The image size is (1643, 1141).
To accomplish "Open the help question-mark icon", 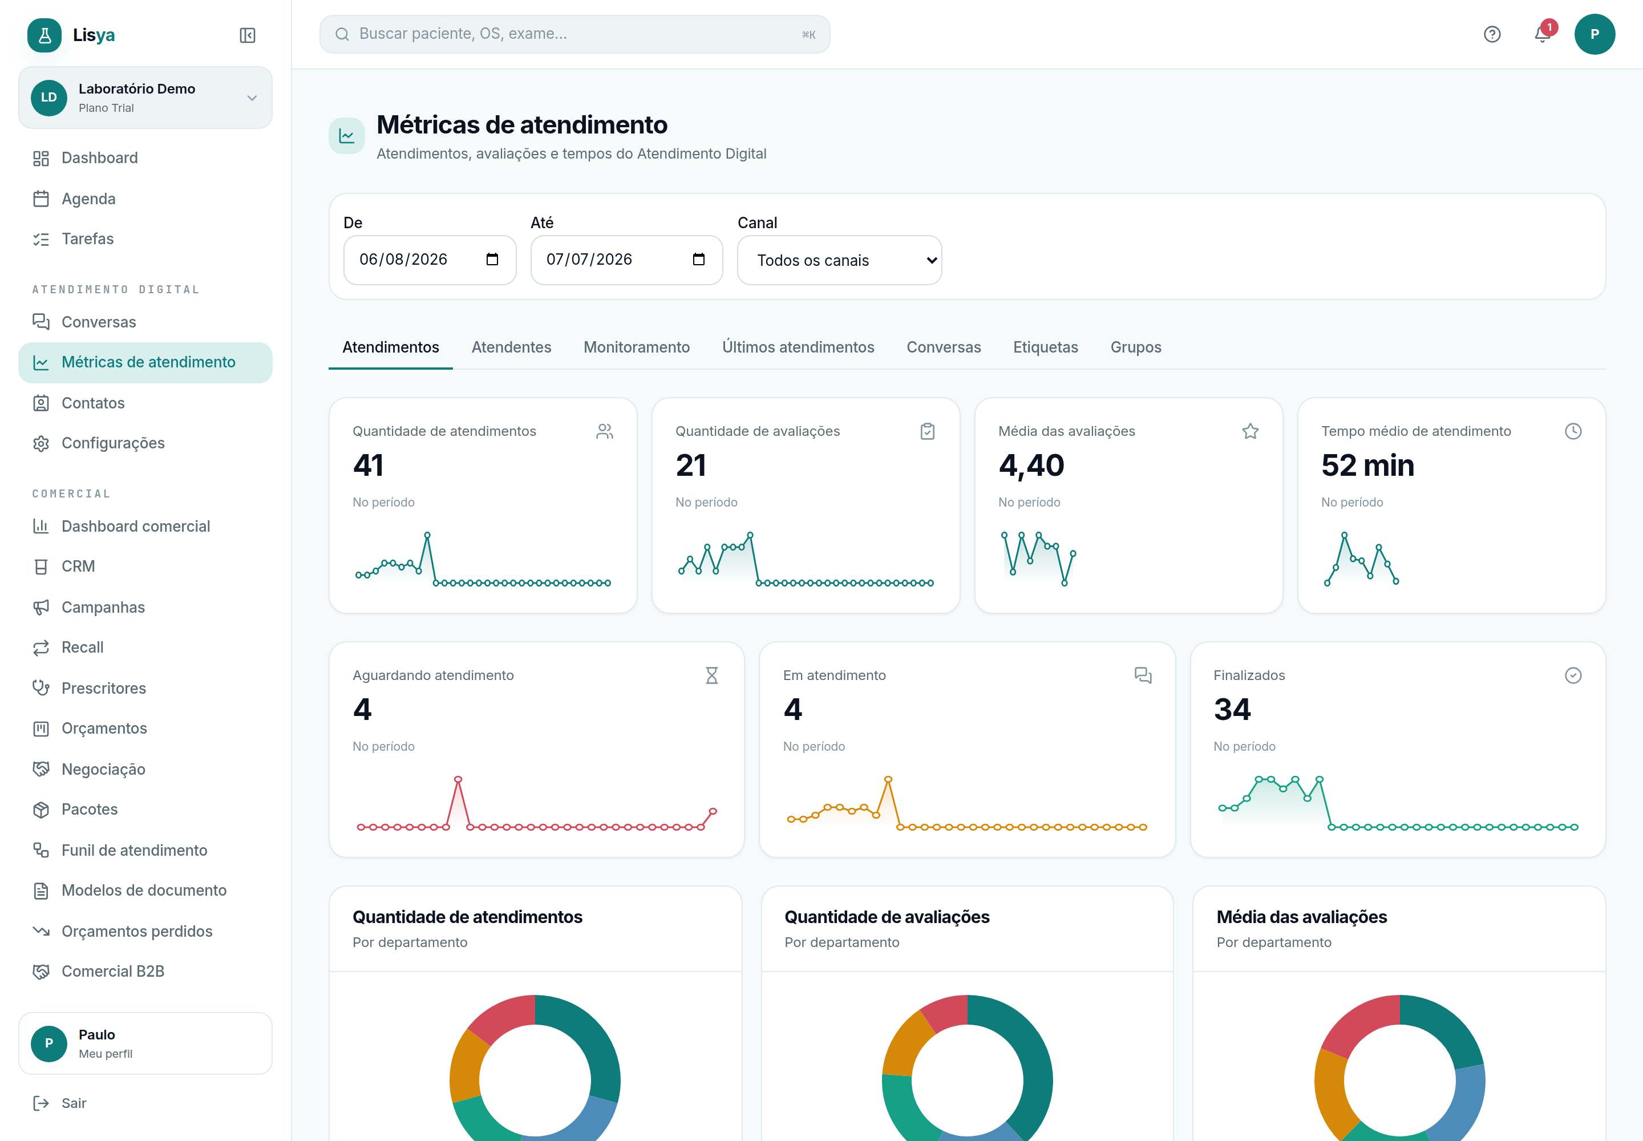I will pyautogui.click(x=1492, y=34).
